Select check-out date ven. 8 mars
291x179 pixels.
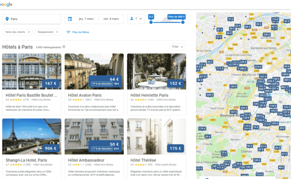click(x=111, y=19)
